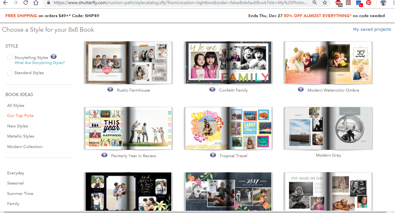Click the Storytelling badge beside Confetti Family

click(x=212, y=89)
